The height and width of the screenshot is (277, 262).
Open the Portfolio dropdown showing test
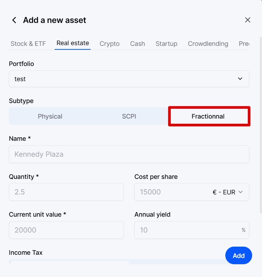pos(129,79)
